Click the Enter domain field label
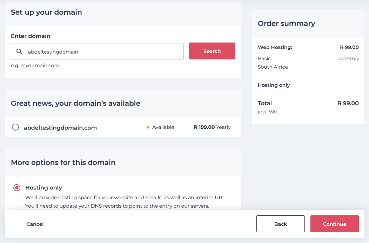The width and height of the screenshot is (369, 243). [x=31, y=36]
